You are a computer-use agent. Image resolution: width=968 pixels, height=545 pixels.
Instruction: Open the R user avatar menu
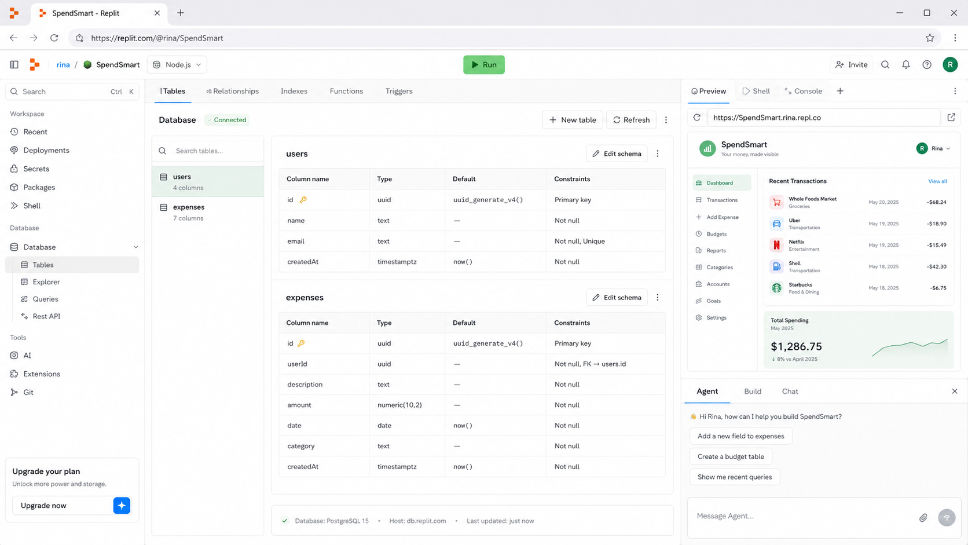click(950, 65)
